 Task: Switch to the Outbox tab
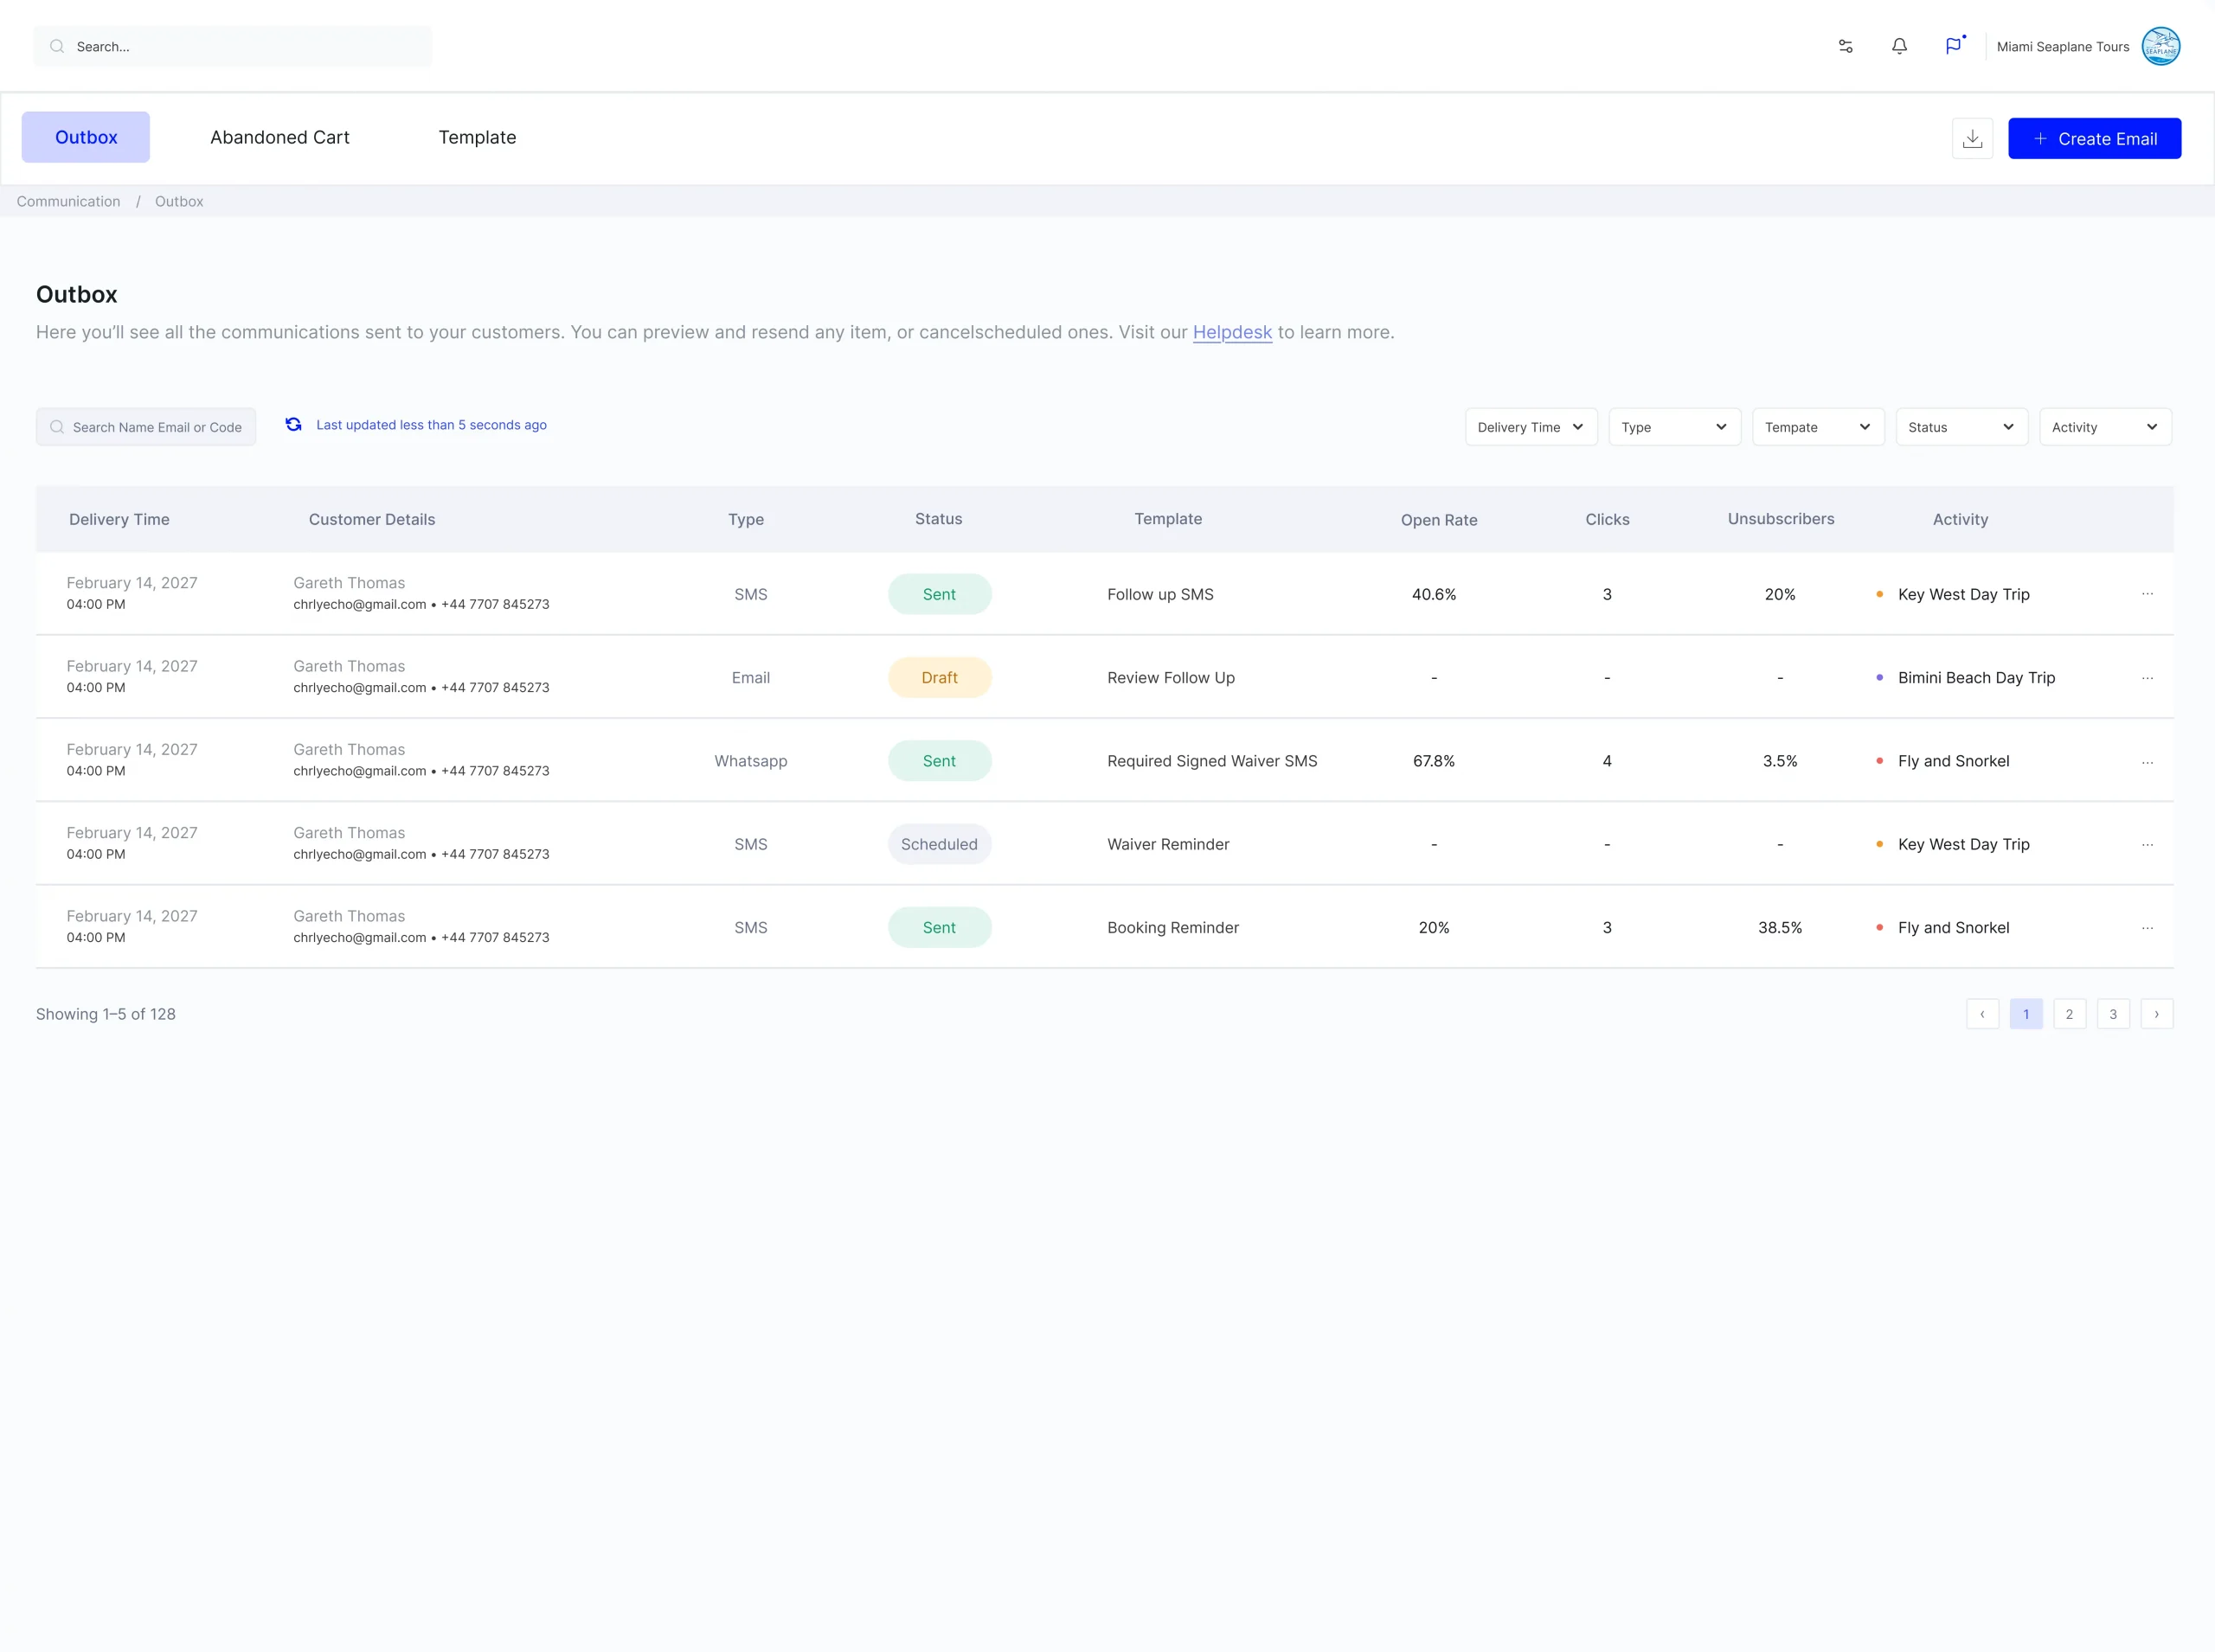click(x=86, y=137)
